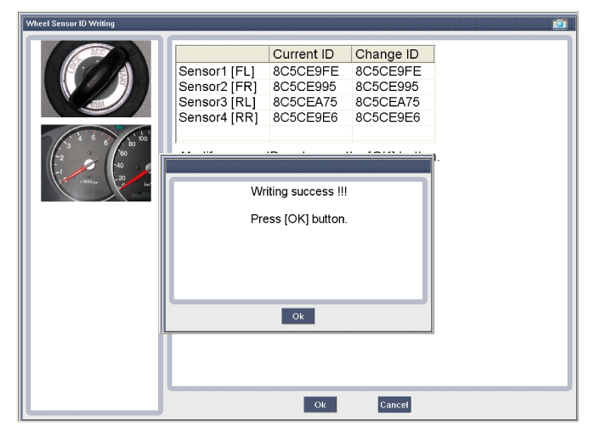
Task: Click Sensor1 Current ID value 8C5CE9FE
Action: point(305,71)
